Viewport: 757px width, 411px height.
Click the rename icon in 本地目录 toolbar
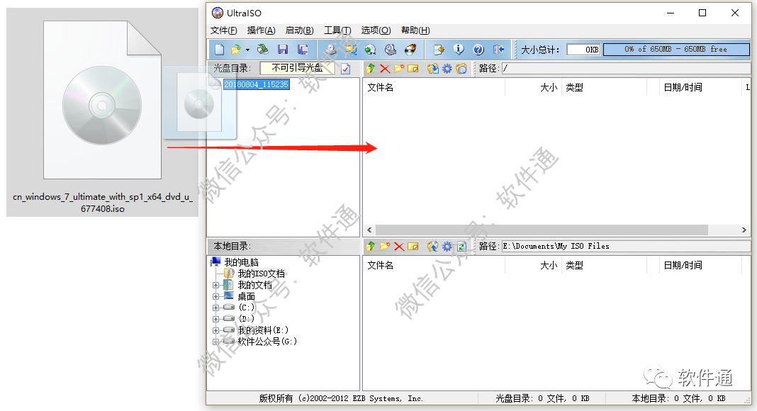point(413,246)
